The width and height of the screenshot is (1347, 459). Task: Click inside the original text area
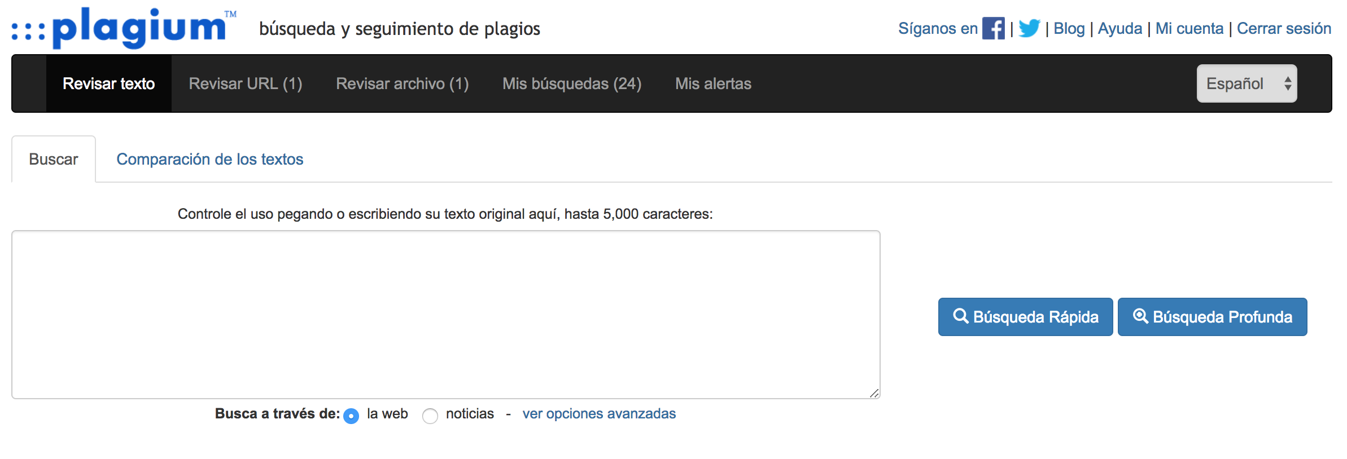click(446, 314)
